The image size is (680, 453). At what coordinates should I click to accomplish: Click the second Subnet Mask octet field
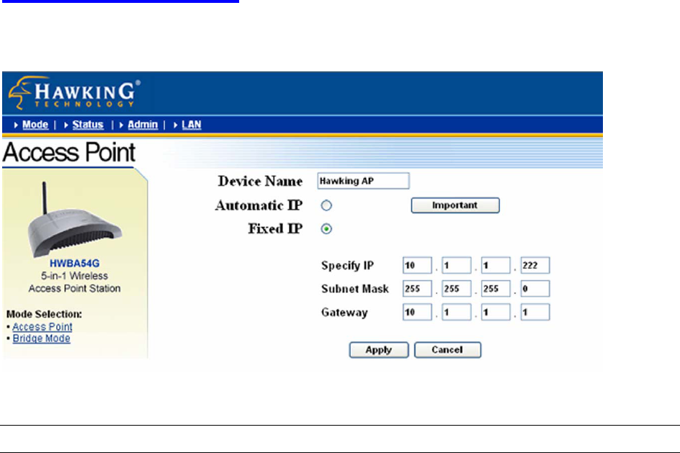tap(456, 289)
